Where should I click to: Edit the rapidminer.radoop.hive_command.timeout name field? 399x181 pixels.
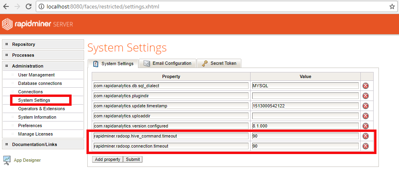pyautogui.click(x=171, y=136)
